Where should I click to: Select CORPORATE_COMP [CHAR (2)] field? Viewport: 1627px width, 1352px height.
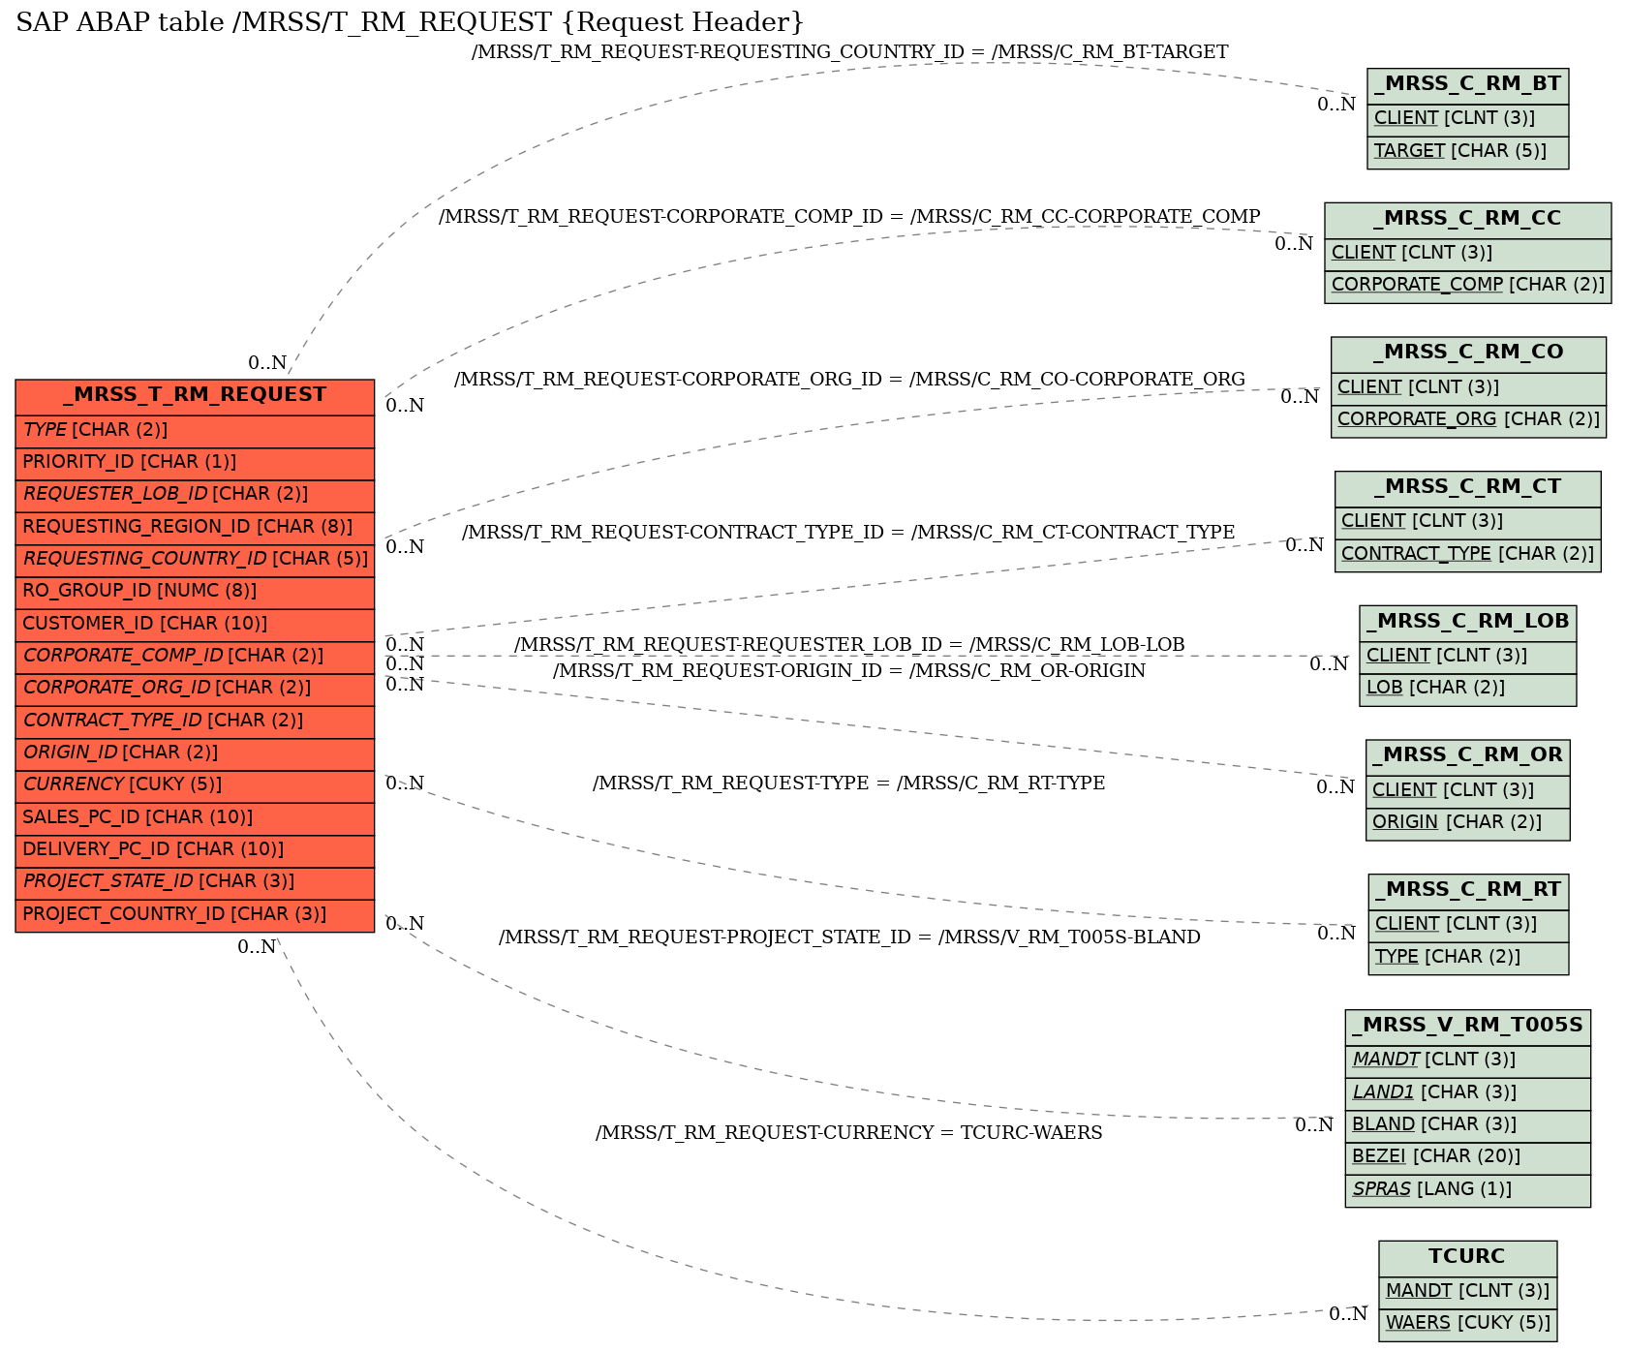pos(1467,286)
